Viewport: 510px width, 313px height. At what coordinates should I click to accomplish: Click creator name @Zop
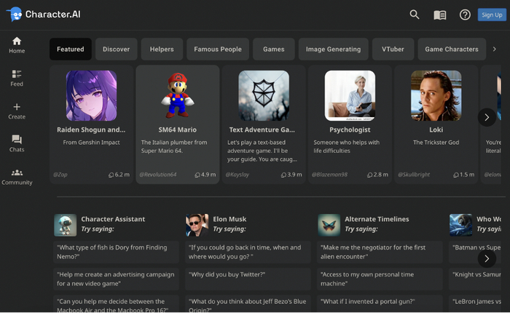click(x=60, y=175)
